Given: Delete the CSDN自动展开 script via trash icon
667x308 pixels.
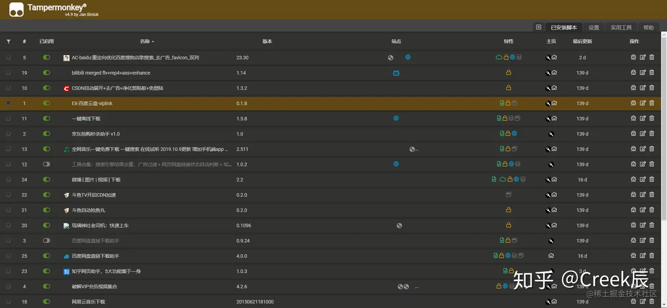Looking at the screenshot, I should (652, 88).
